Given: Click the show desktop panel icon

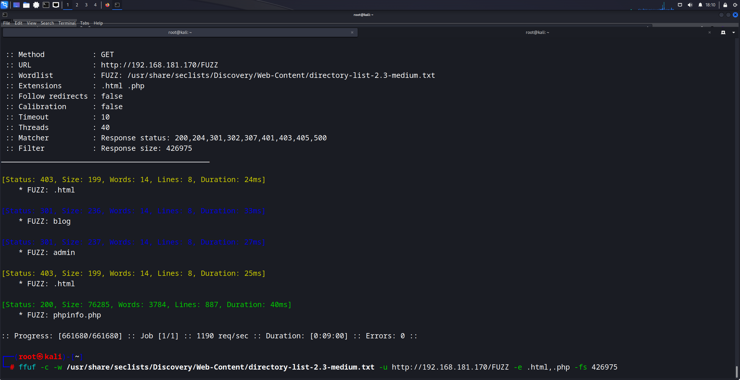Looking at the screenshot, I should (16, 5).
